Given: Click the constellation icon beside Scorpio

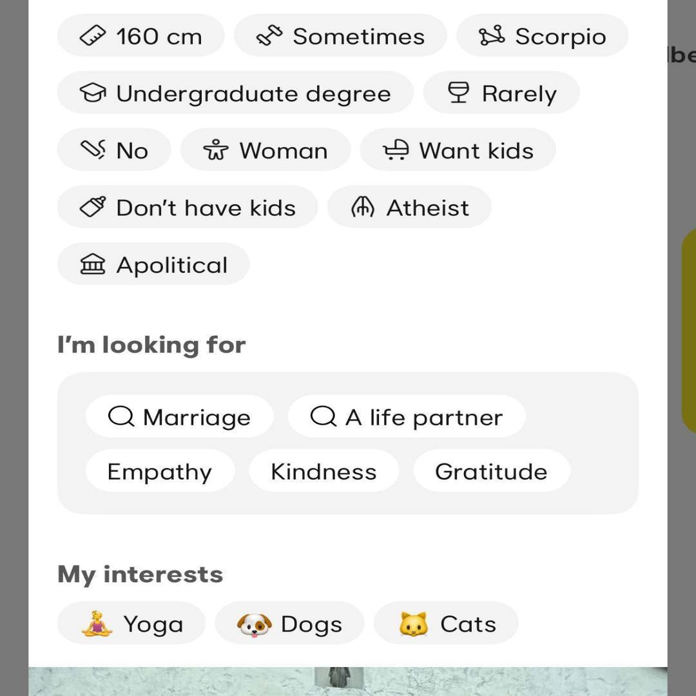Looking at the screenshot, I should tap(492, 36).
